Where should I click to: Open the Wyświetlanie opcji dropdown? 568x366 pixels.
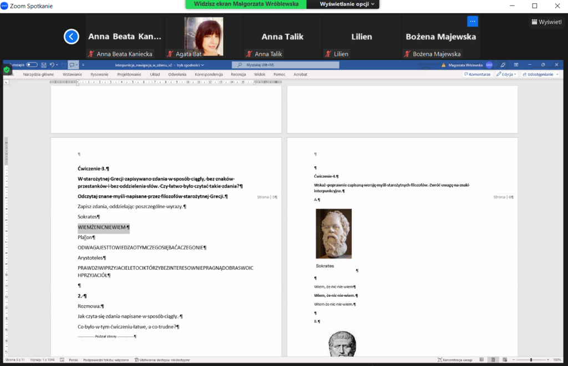click(x=348, y=4)
